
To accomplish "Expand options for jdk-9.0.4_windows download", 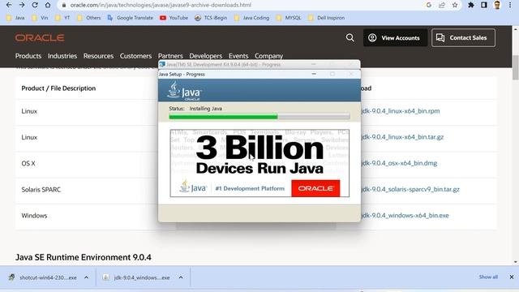I will pyautogui.click(x=181, y=277).
